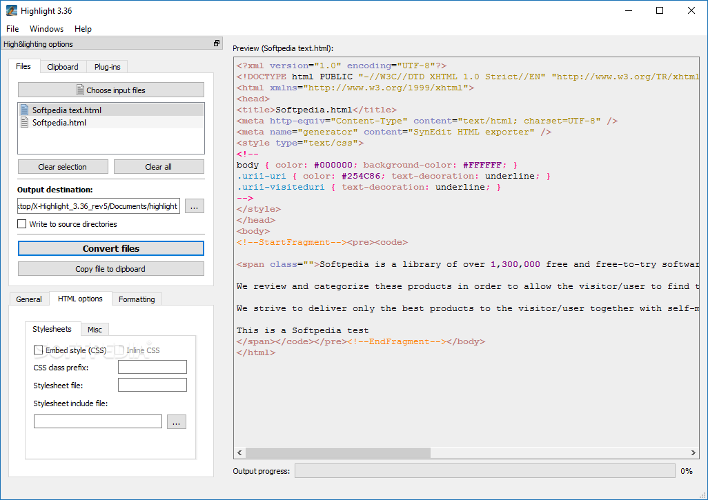The height and width of the screenshot is (500, 708).
Task: Click Copy file to clipboard button
Action: click(111, 268)
